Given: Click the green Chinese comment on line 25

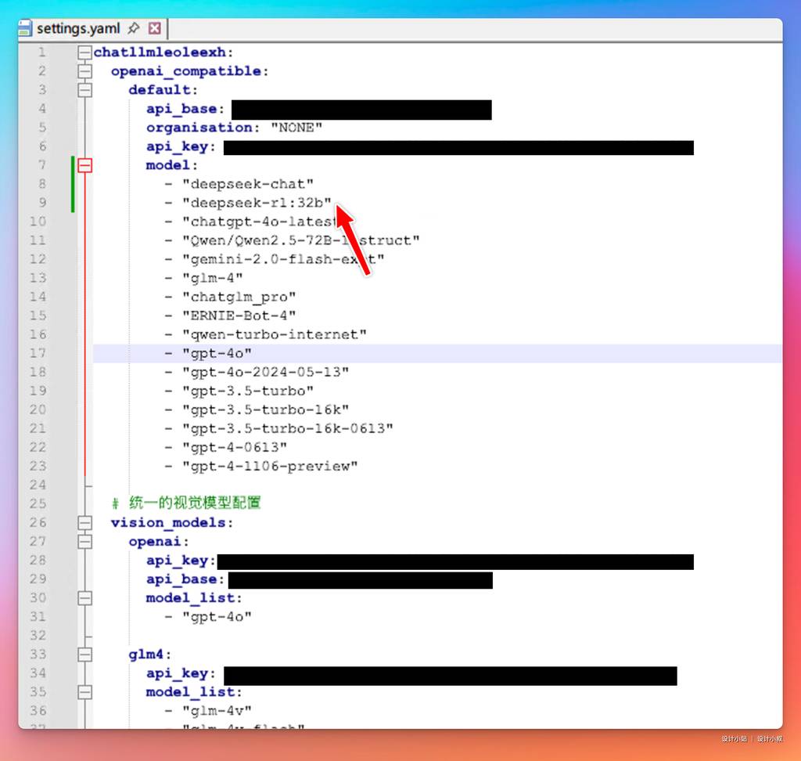Looking at the screenshot, I should coord(194,503).
